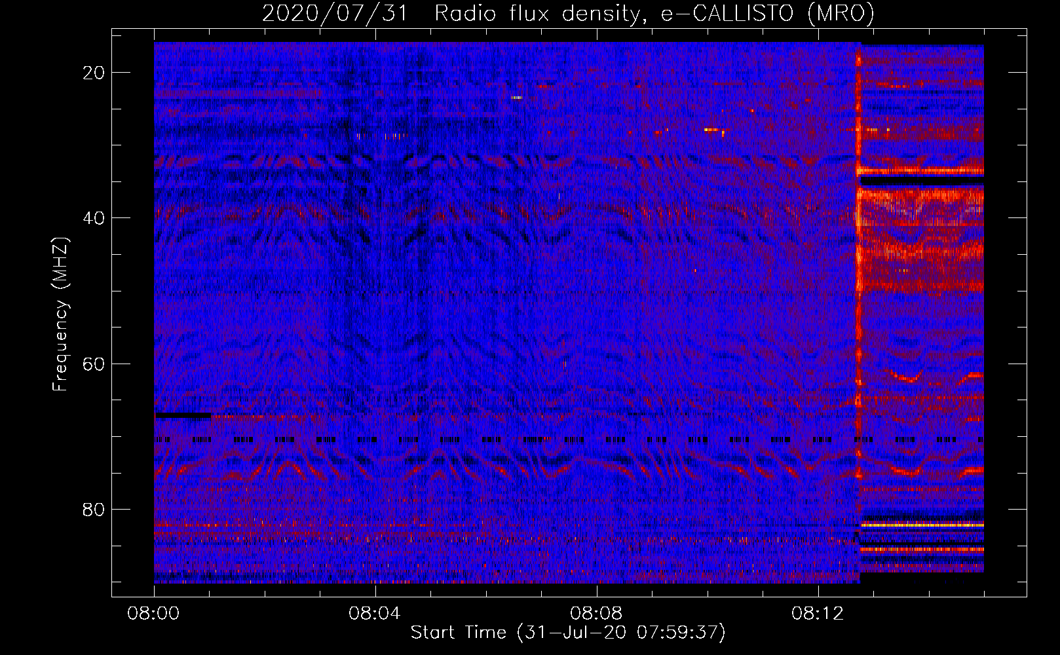
Task: Click the '08:04' time tick label
Action: 375,614
